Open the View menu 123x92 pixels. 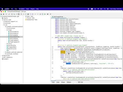pos(16,9)
